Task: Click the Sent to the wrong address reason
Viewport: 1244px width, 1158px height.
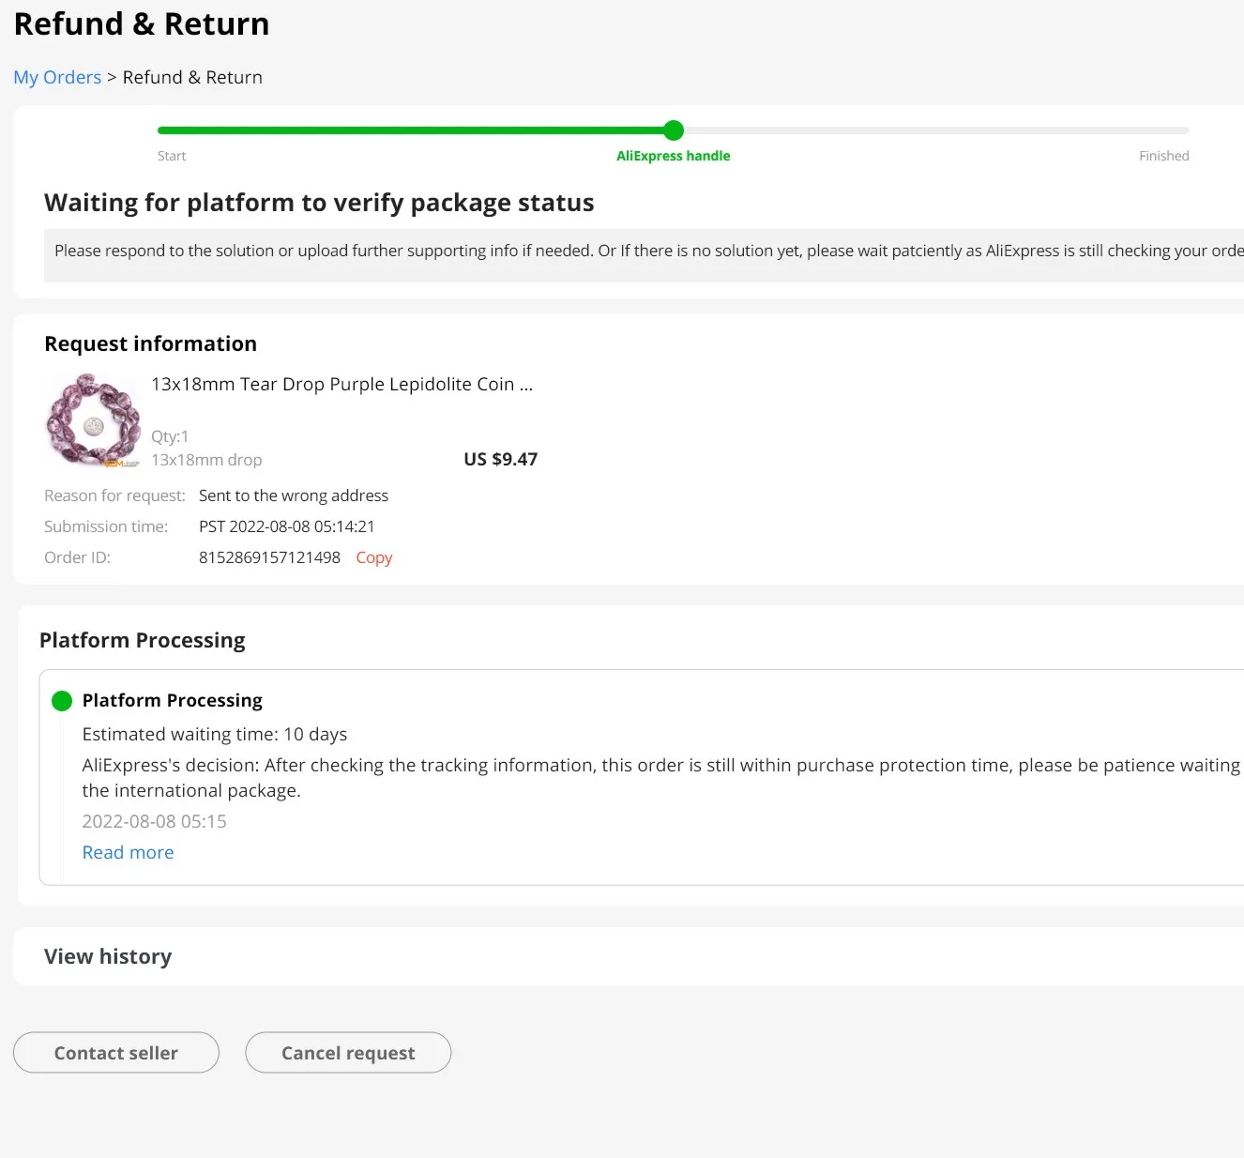Action: 294,495
